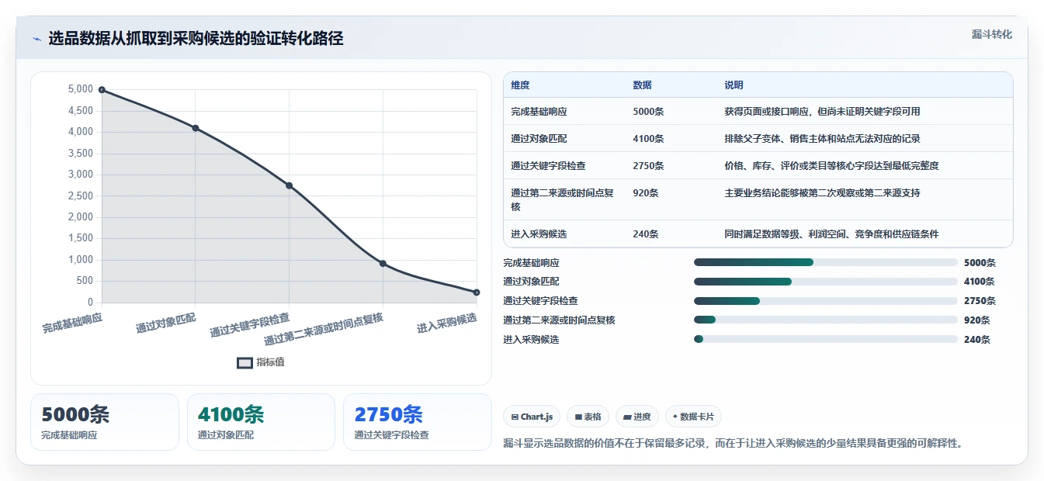Click the 4100条 progress bar for 通过对象匹配
The width and height of the screenshot is (1044, 481).
(825, 282)
